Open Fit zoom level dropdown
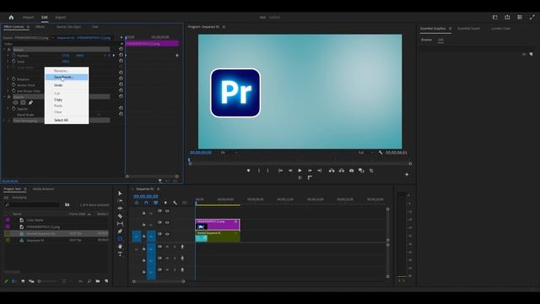The image size is (540, 304). 229,152
